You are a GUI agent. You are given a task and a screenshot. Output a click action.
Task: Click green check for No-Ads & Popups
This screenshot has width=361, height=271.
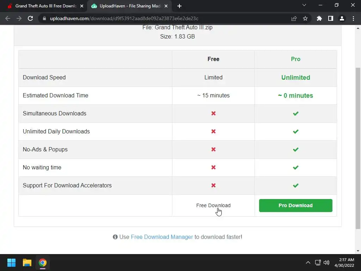(x=296, y=149)
